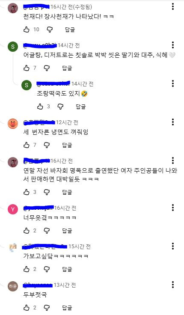Dislike the comment '두부젓국'
This screenshot has height=315, width=184.
tap(47, 308)
